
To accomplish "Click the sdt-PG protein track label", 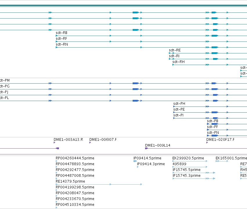I will point(5,86).
